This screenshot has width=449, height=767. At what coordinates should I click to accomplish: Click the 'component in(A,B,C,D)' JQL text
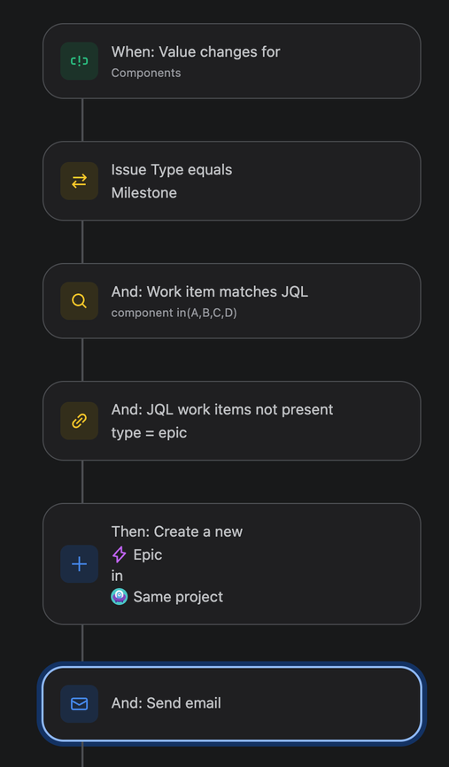pos(174,313)
